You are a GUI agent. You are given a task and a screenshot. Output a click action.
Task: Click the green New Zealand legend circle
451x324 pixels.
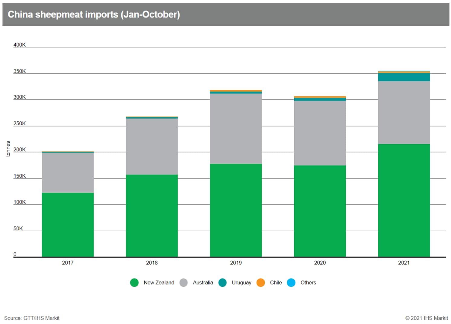point(134,283)
